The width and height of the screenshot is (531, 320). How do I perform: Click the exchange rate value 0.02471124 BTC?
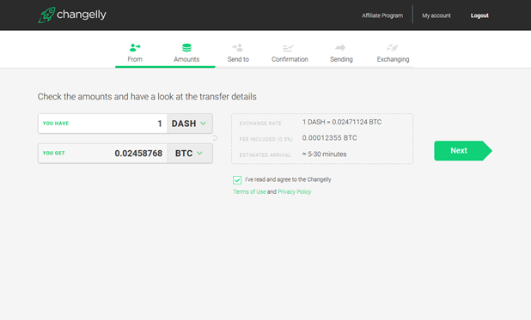(342, 122)
